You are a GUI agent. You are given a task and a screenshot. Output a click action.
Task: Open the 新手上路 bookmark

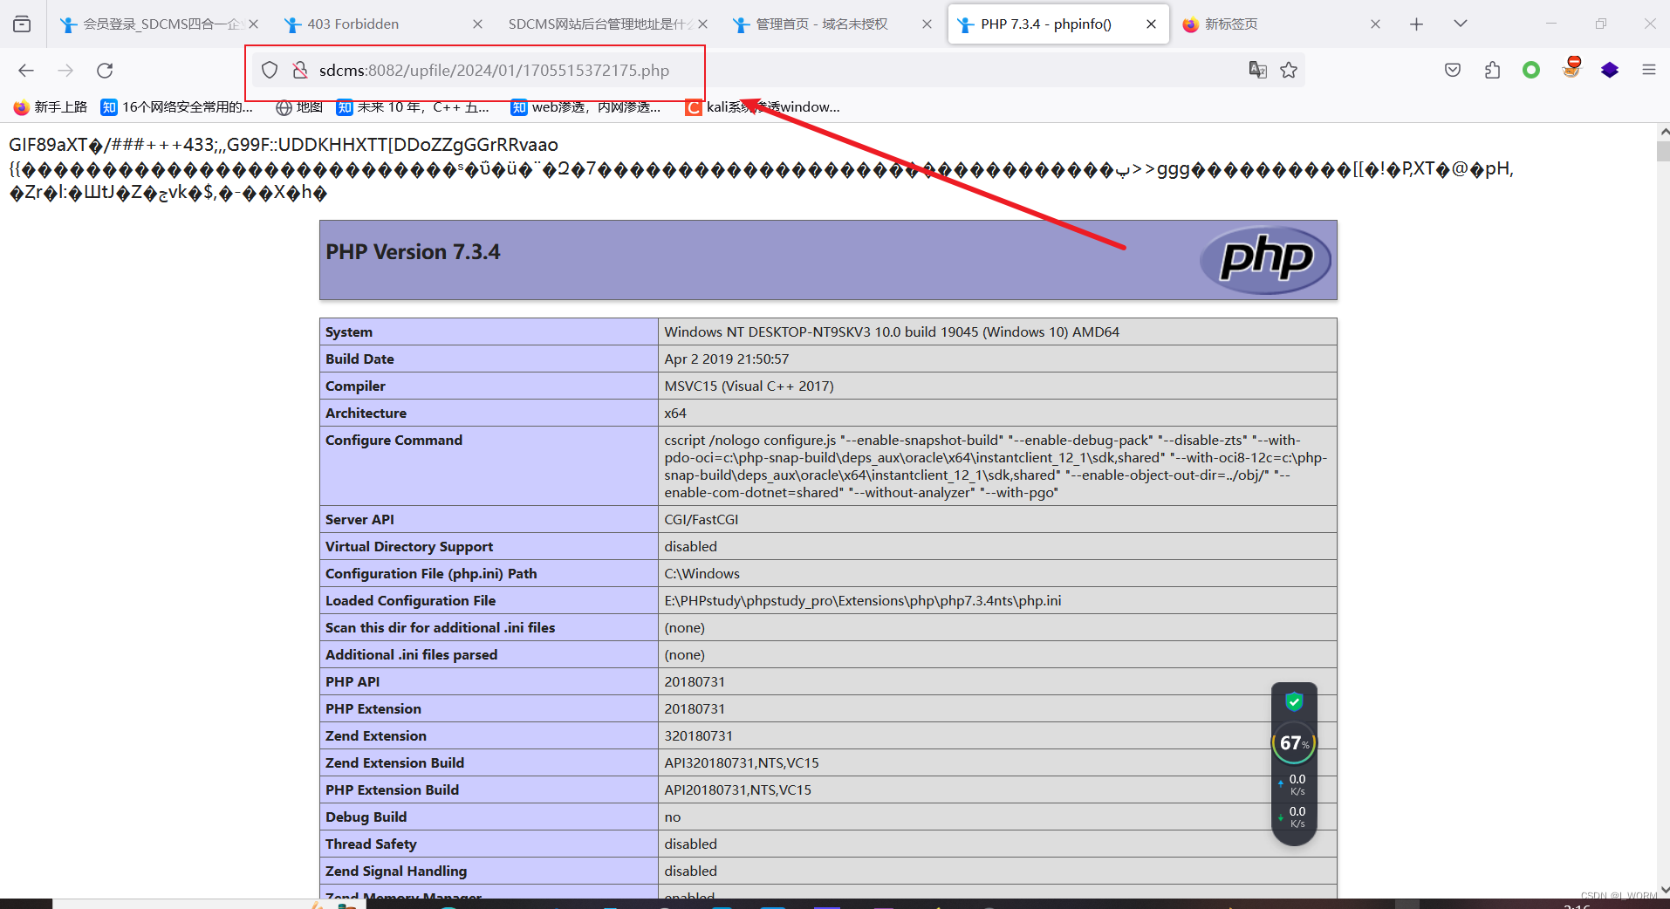51,107
